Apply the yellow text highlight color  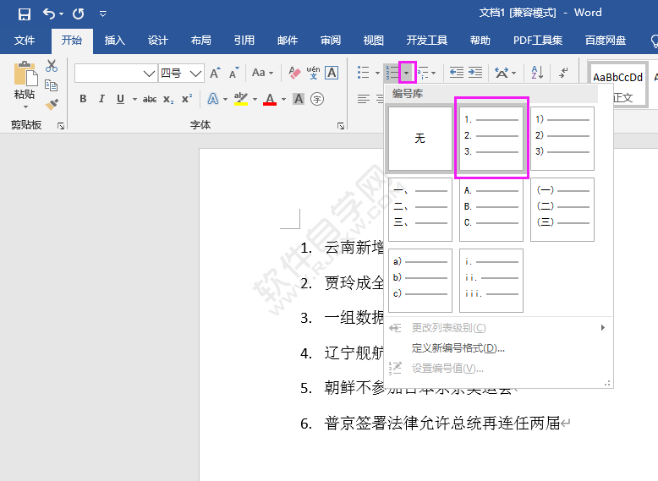[x=241, y=99]
